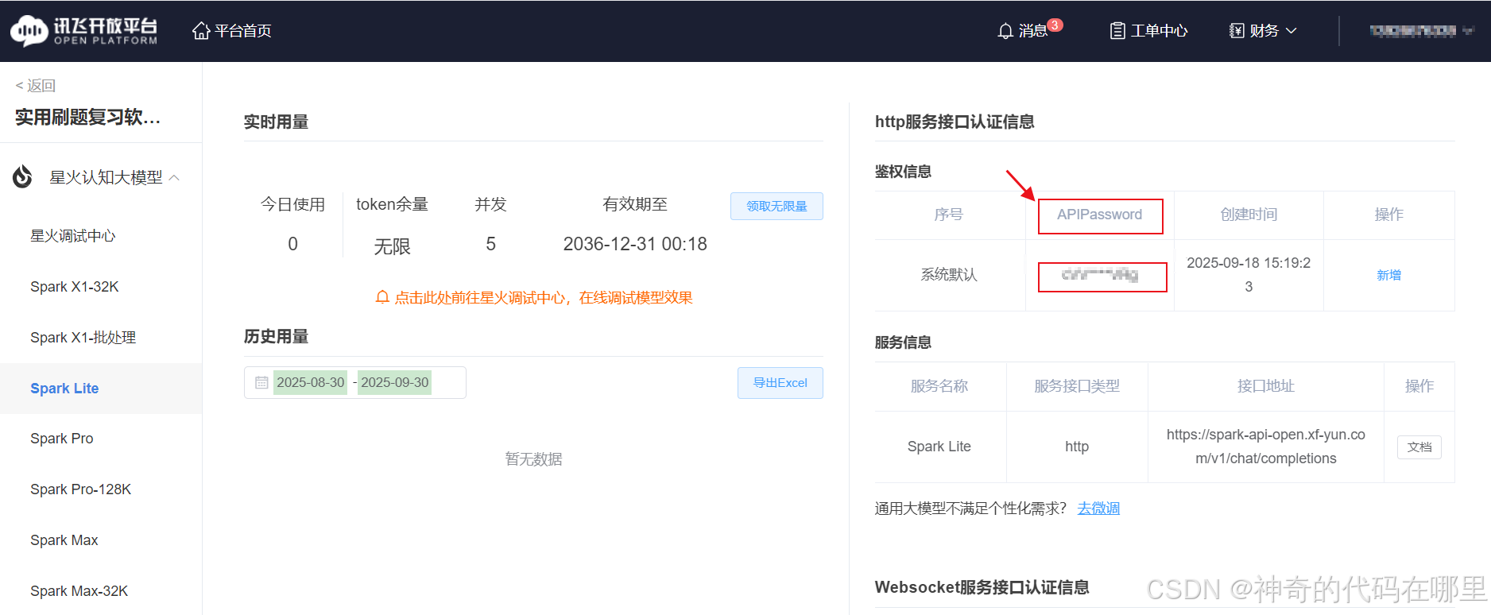Click the creation time 2025-09-18 cell
This screenshot has height=615, width=1491.
pyautogui.click(x=1249, y=275)
